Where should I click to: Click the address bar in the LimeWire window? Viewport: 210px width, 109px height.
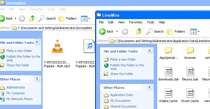click(159, 41)
